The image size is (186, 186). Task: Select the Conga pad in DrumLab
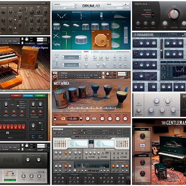coord(57,25)
